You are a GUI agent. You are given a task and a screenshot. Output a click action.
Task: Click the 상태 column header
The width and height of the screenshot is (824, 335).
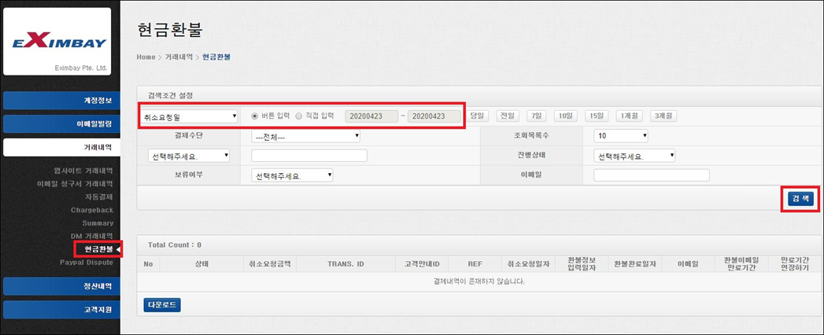(201, 264)
